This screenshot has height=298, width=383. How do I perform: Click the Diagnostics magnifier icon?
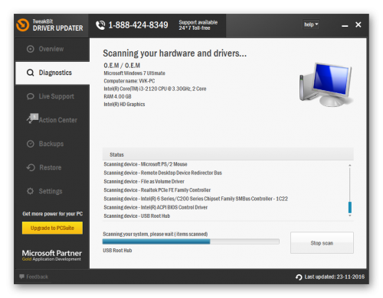(31, 73)
